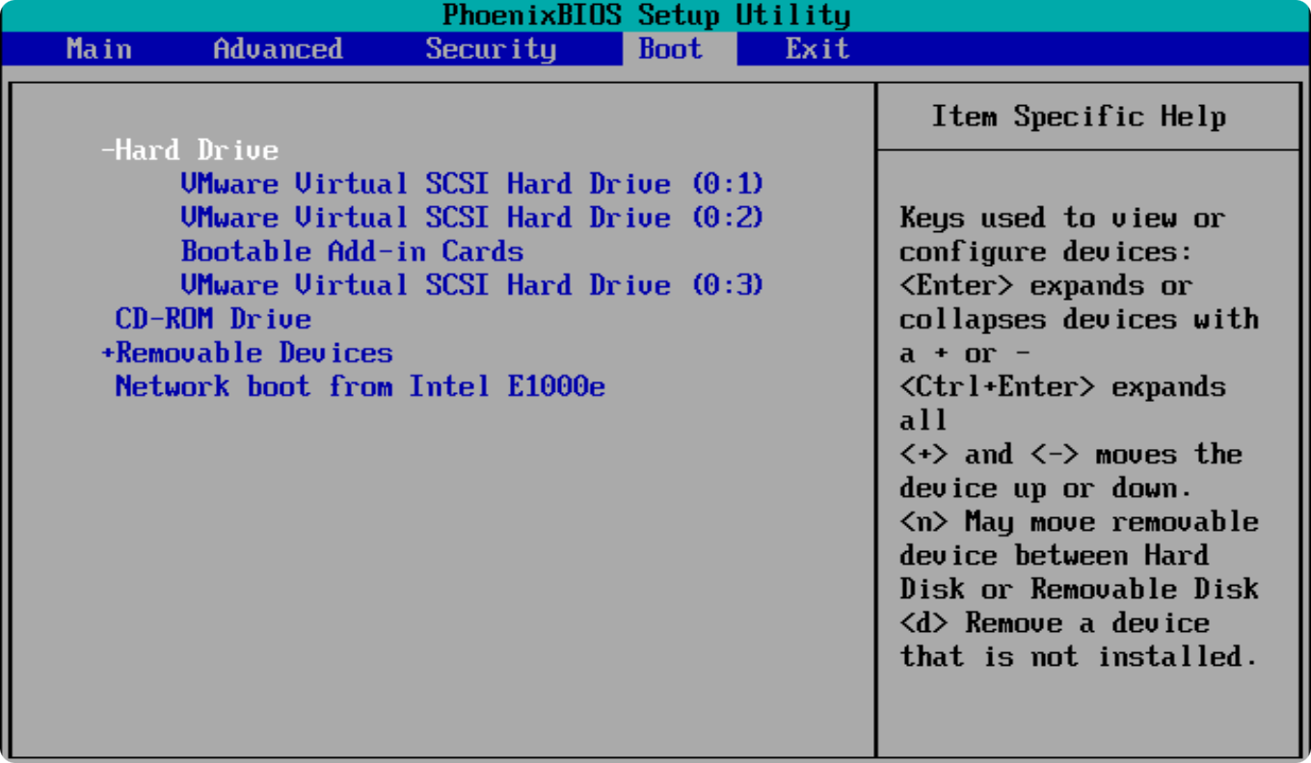Select Bootable Add-in Cards entry

(x=352, y=251)
